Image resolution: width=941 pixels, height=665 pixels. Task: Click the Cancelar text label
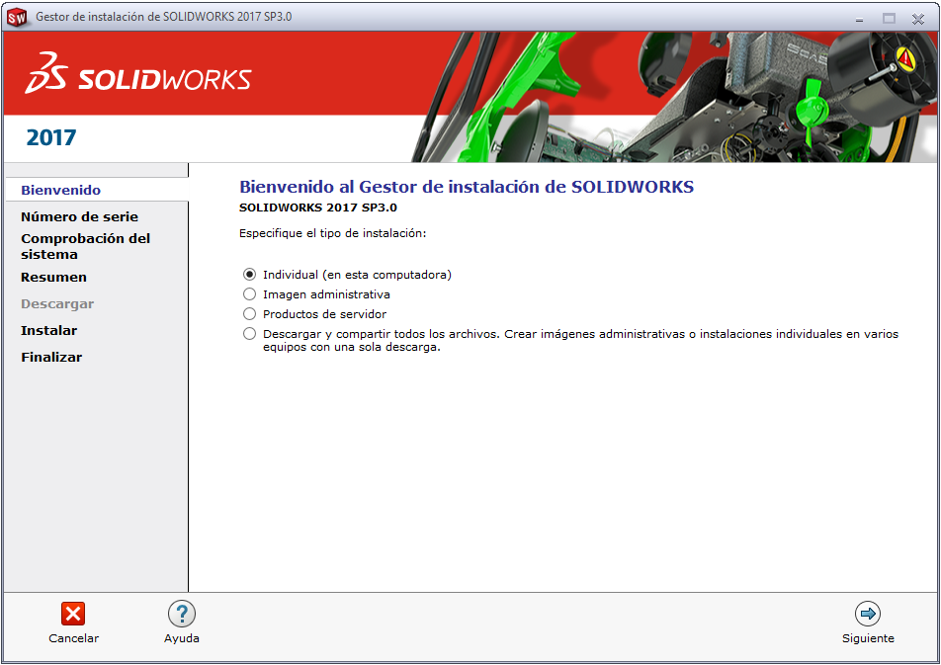(x=73, y=638)
